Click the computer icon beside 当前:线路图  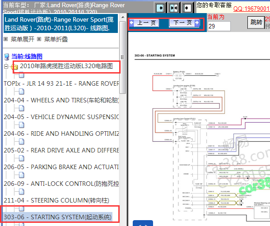point(7,57)
